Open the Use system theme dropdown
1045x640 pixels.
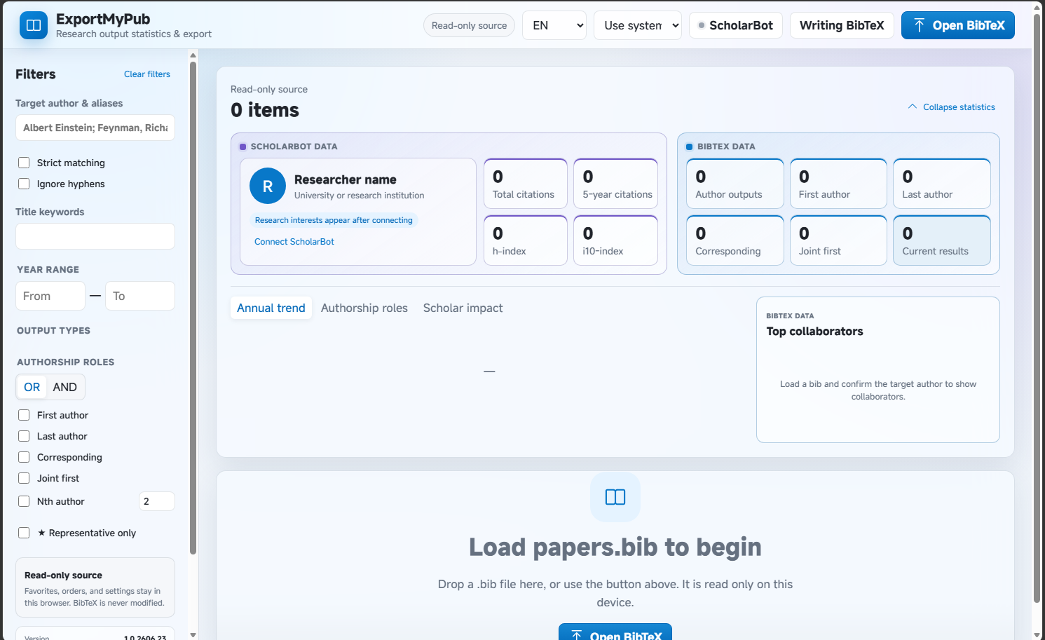[638, 25]
